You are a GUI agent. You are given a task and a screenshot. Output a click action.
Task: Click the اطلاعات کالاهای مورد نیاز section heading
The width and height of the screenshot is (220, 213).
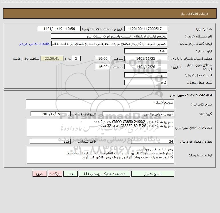point(191,95)
